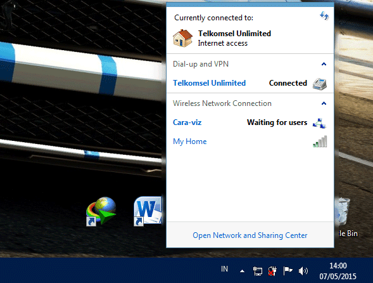Click the Dial-up and VPN heading
The height and width of the screenshot is (283, 373).
201,64
